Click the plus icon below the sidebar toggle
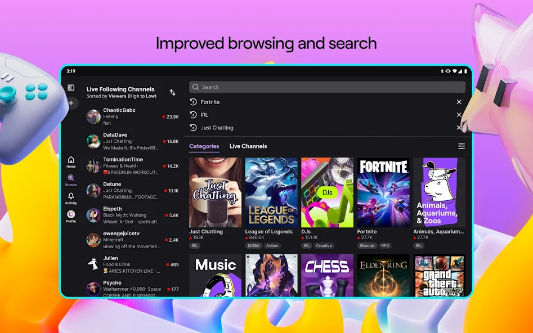Image resolution: width=533 pixels, height=333 pixels. point(71,103)
